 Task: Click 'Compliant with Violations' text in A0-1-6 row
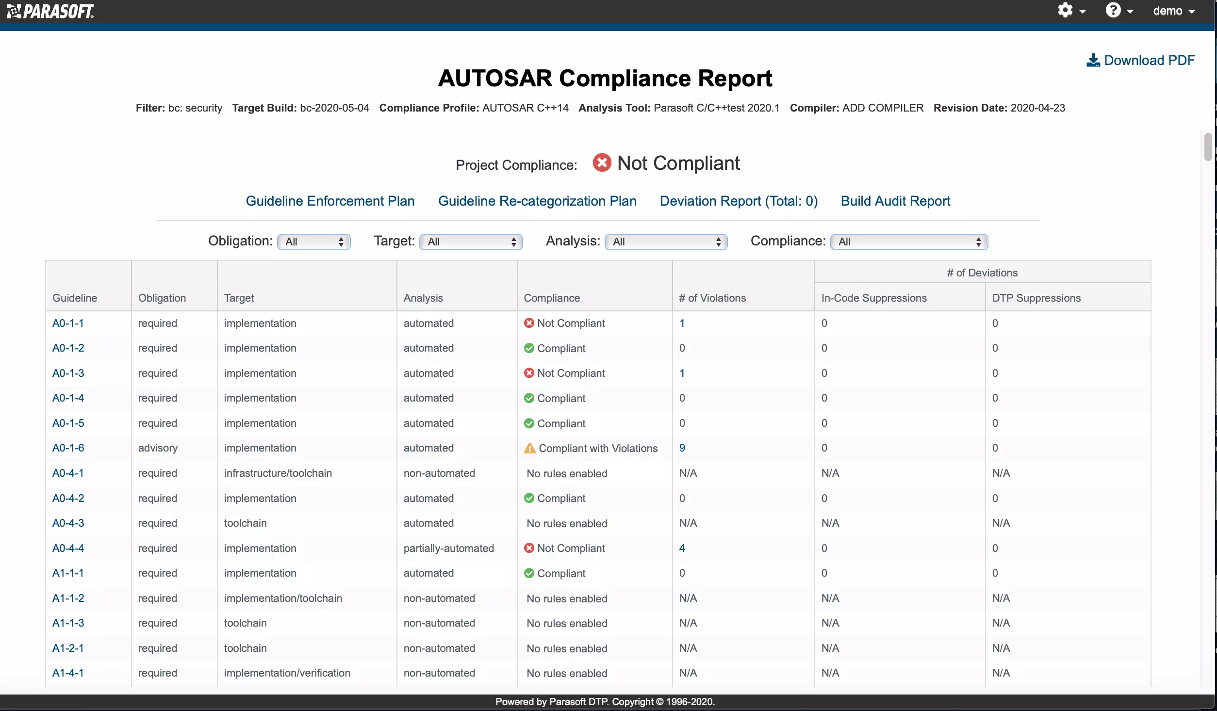(598, 448)
